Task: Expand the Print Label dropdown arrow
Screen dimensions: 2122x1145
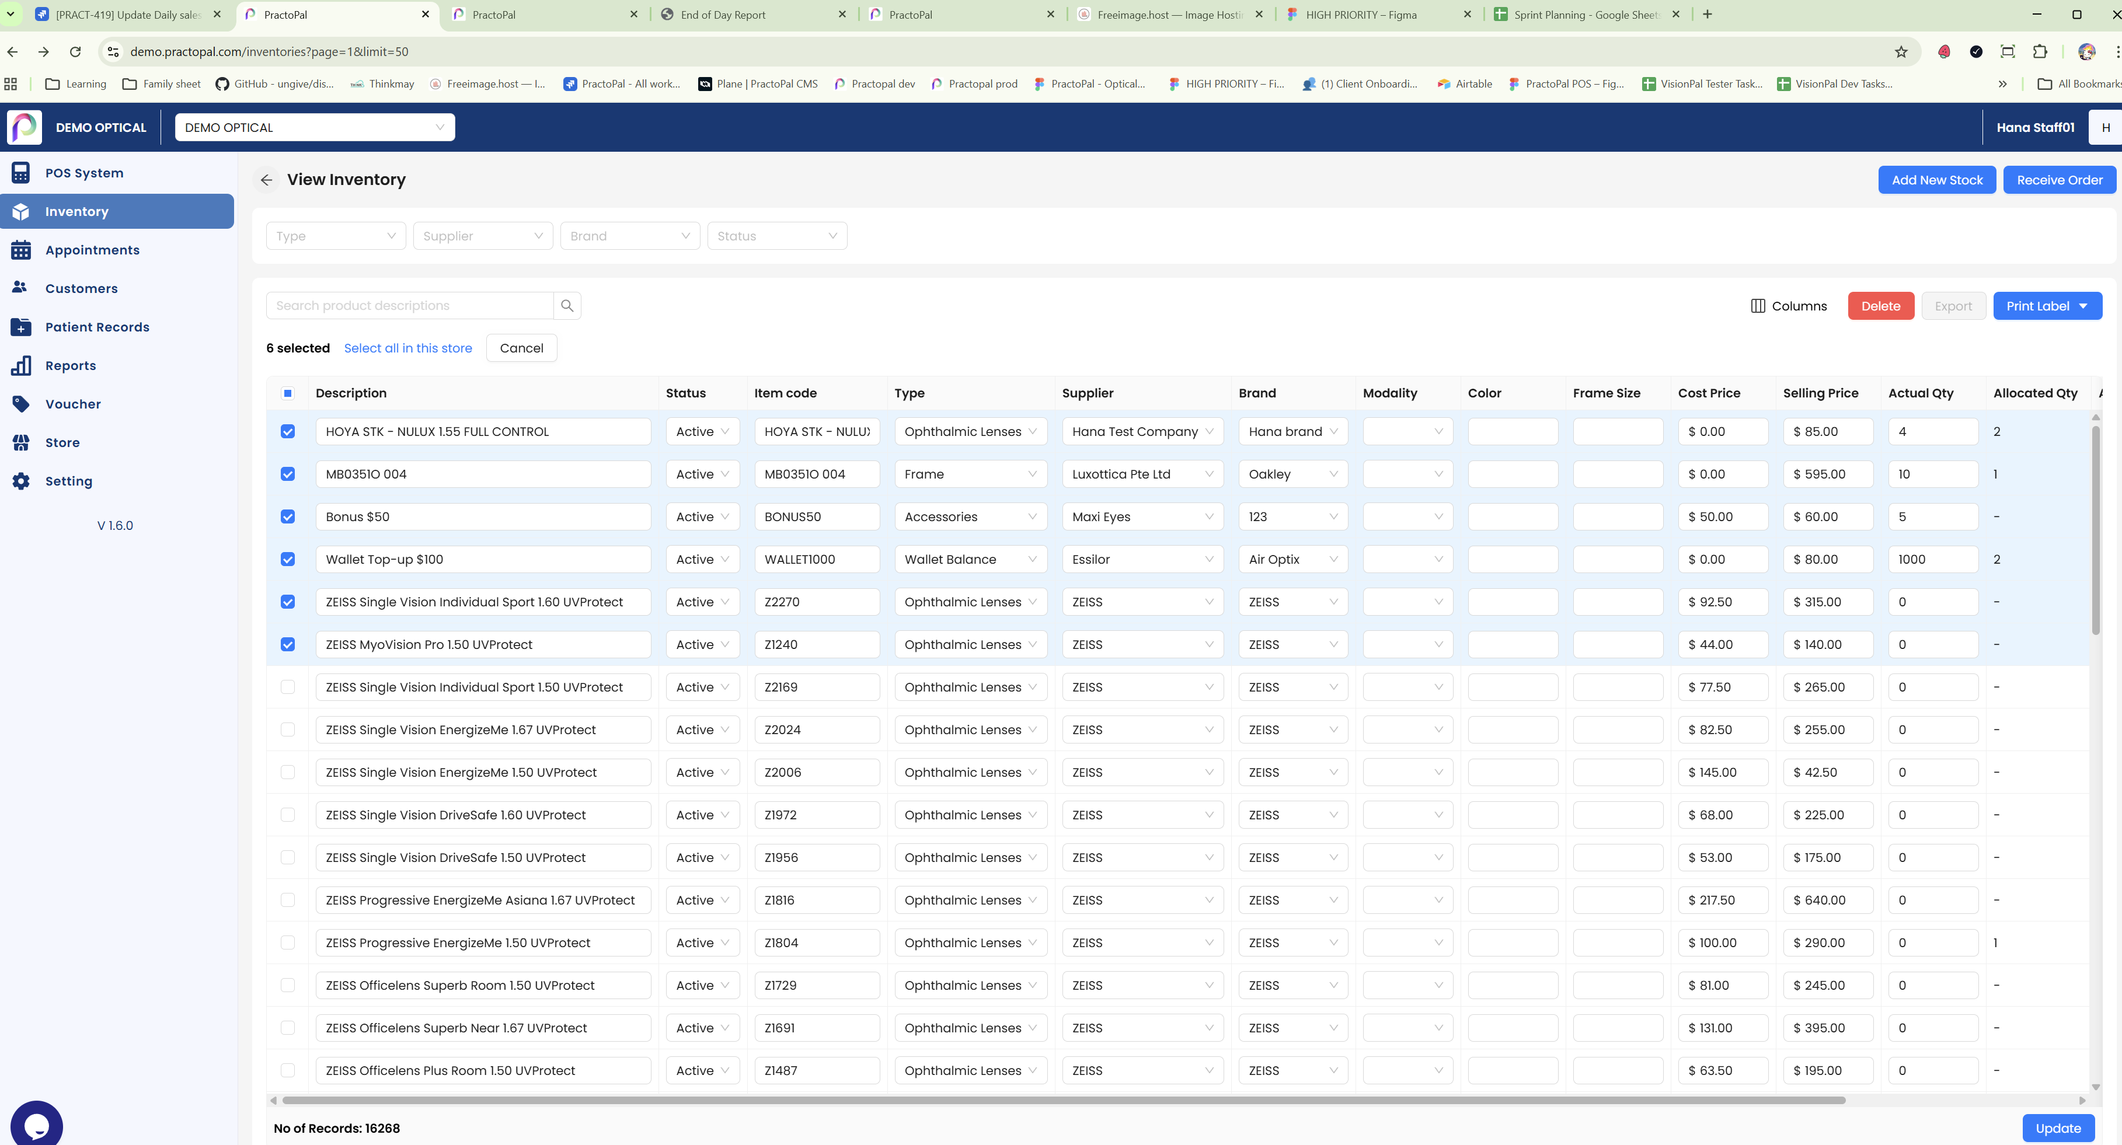Action: (x=2083, y=306)
